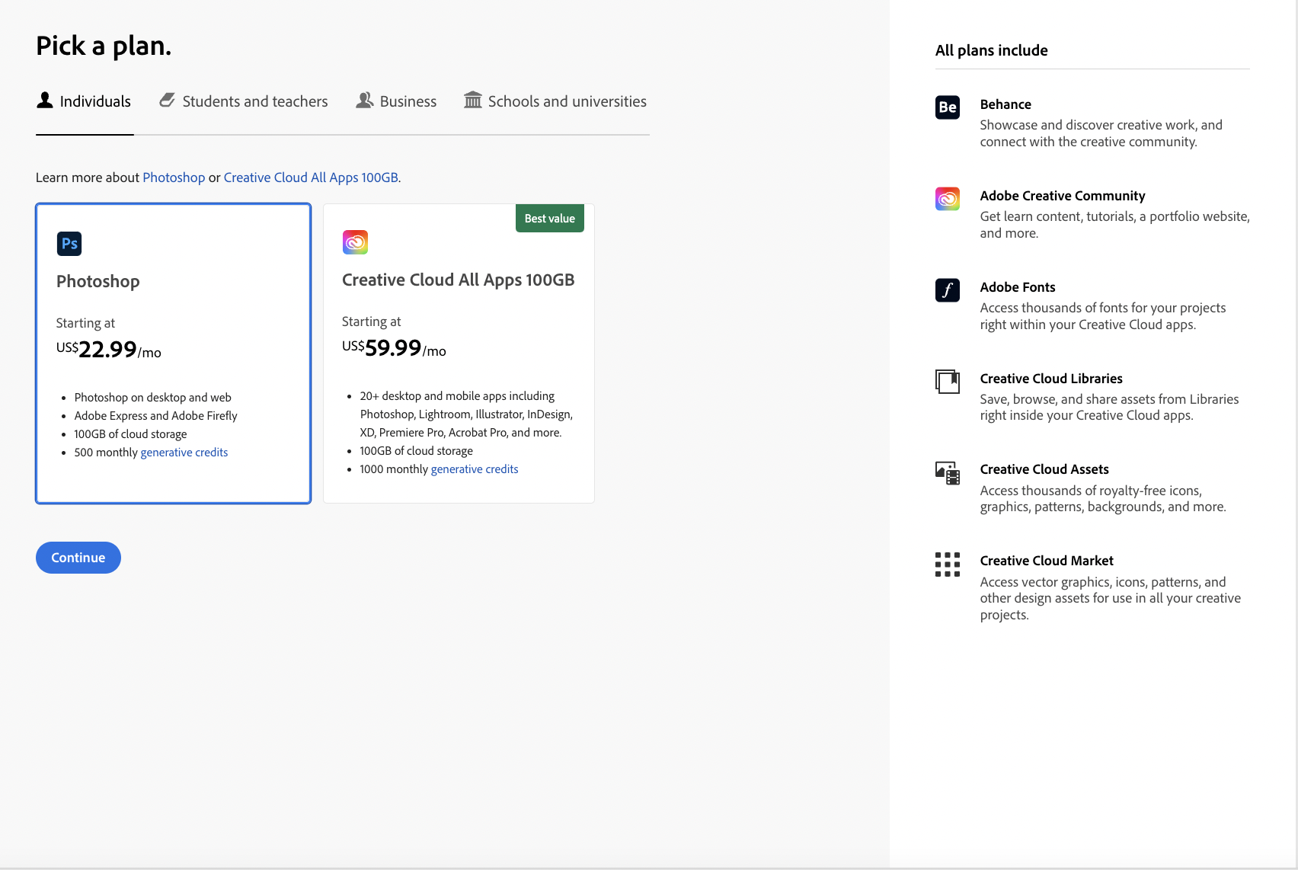Viewport: 1298px width, 870px height.
Task: Click the Creative Cloud rainbow icon in plan card
Action: (x=355, y=242)
